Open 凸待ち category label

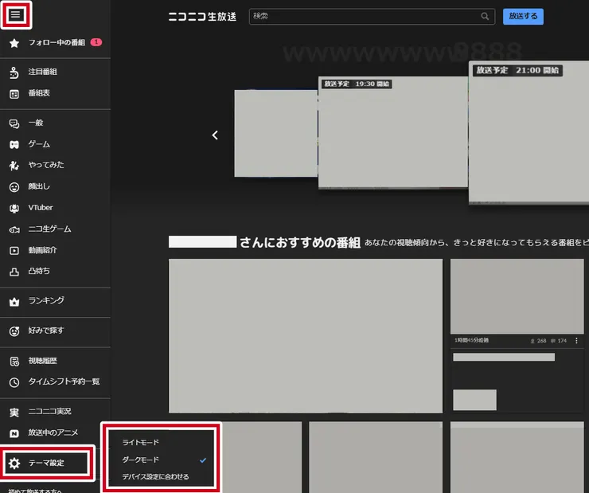[x=39, y=272]
